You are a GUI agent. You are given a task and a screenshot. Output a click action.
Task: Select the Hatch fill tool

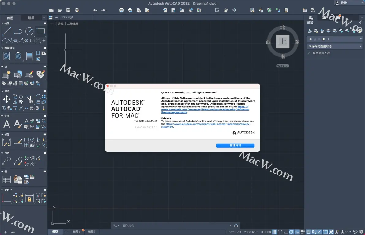6,56
